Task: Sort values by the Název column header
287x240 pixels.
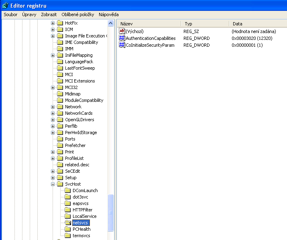Action: [149, 24]
